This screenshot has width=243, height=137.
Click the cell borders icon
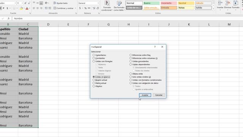coord(14,8)
